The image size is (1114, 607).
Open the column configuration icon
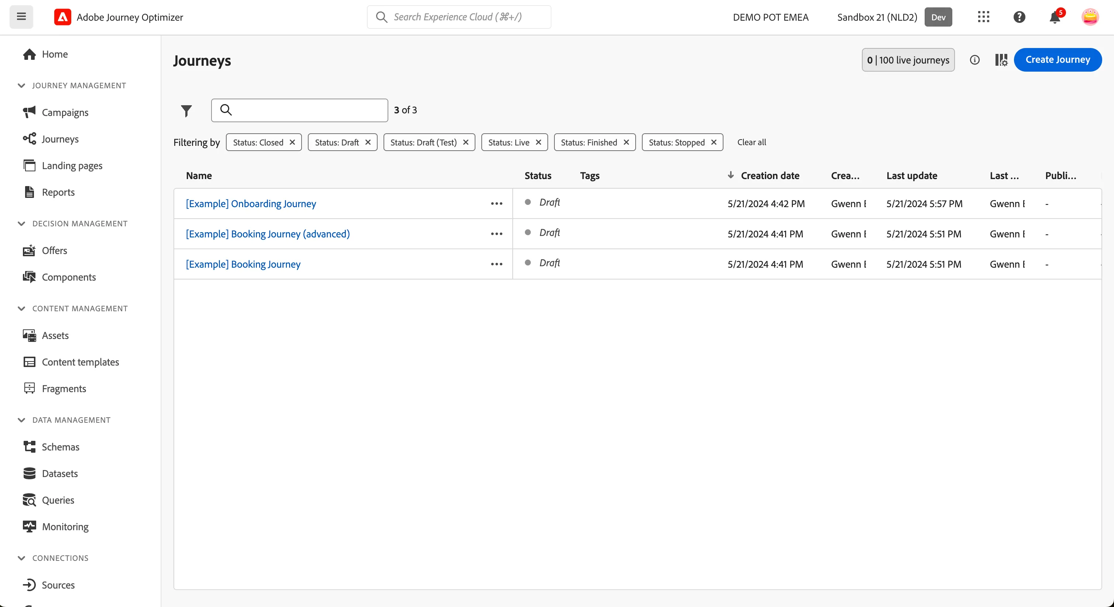(x=1001, y=60)
